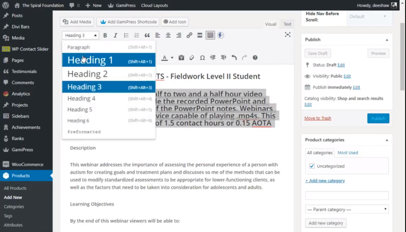Image resolution: width=406 pixels, height=232 pixels.
Task: Apply italic formatting to selected text
Action: [115, 35]
